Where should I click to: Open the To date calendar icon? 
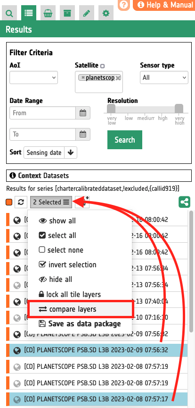coord(83,134)
